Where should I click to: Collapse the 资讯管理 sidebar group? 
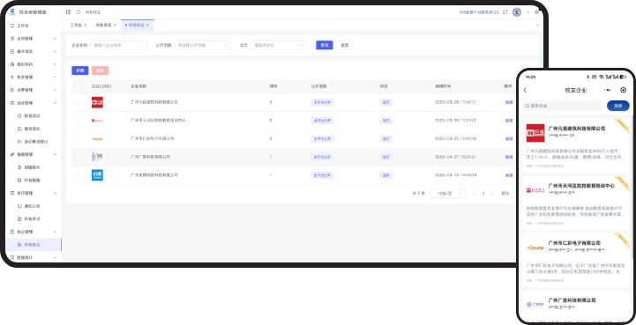[x=34, y=193]
